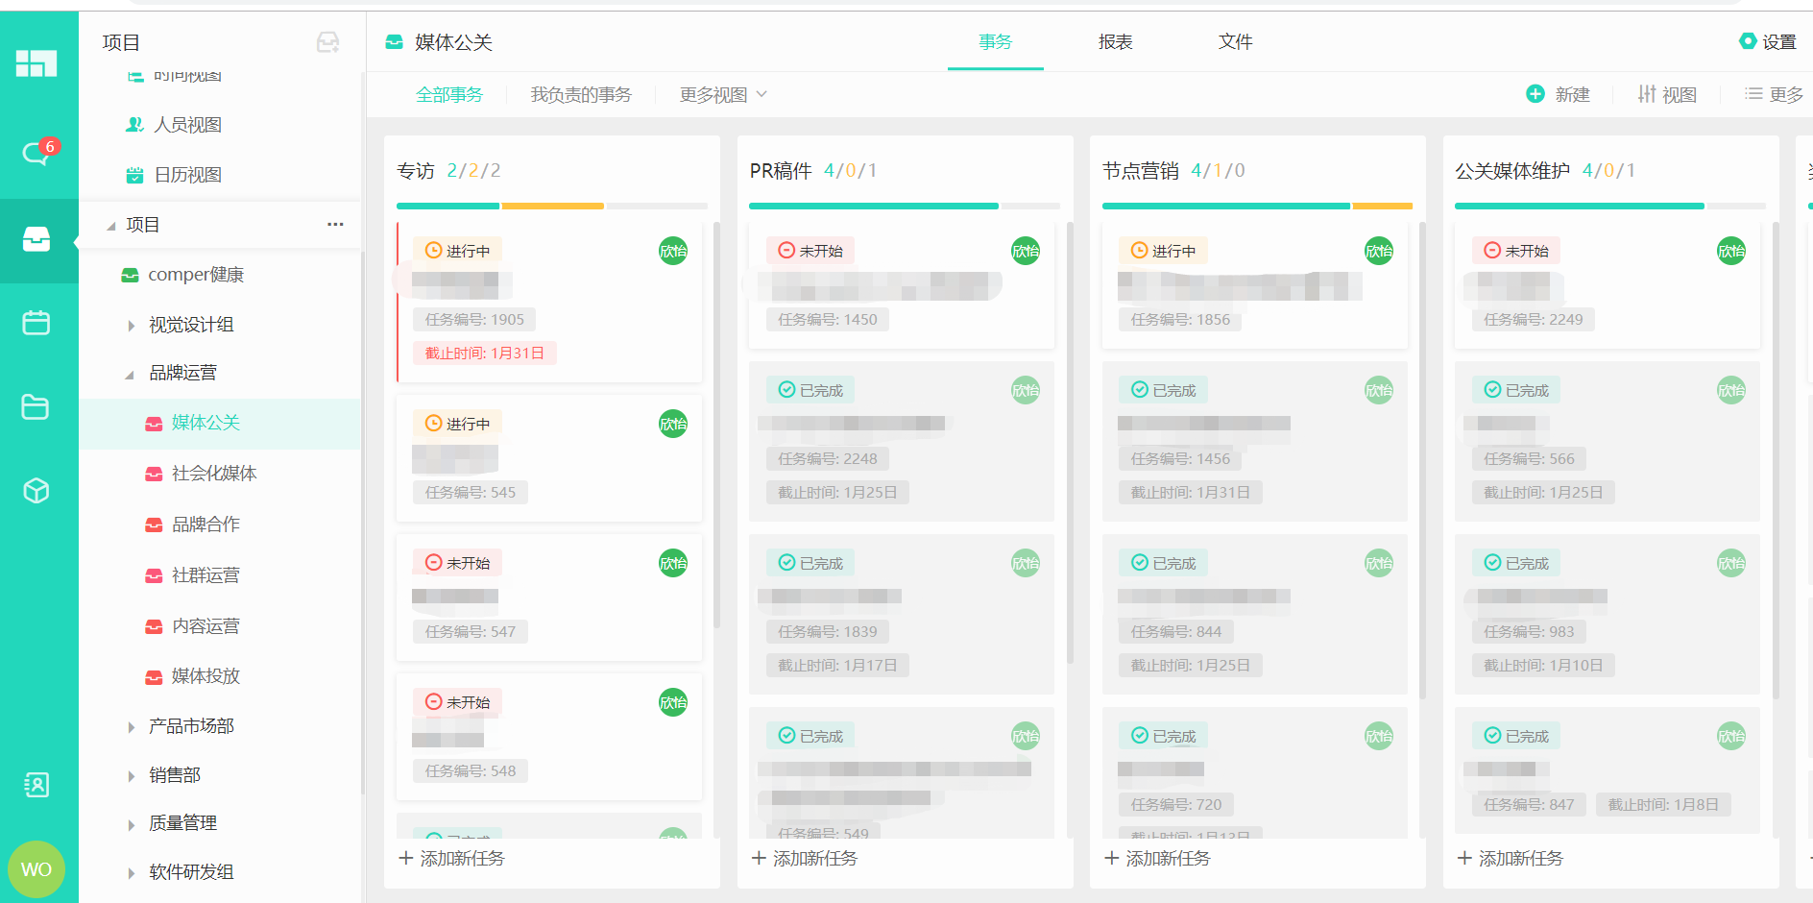Click the 公关媒体维护 column title
Image resolution: width=1813 pixels, height=903 pixels.
1512,171
